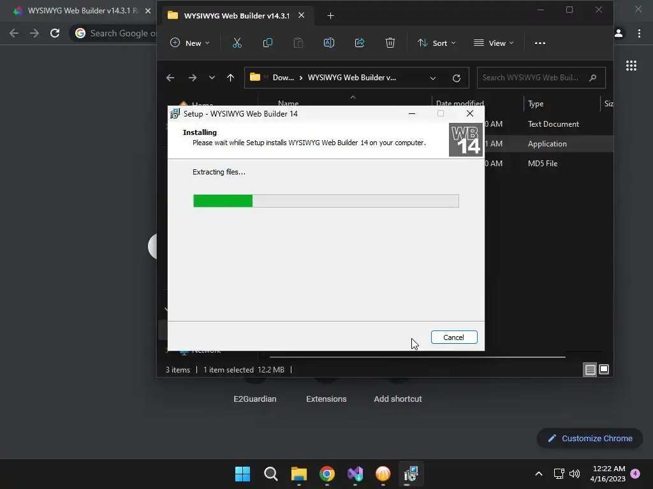This screenshot has width=653, height=489.
Task: Cancel the WYSIWYG Web Builder installation
Action: click(x=454, y=337)
